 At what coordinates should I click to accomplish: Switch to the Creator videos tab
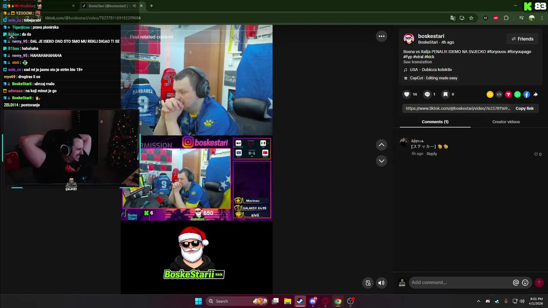tap(506, 122)
